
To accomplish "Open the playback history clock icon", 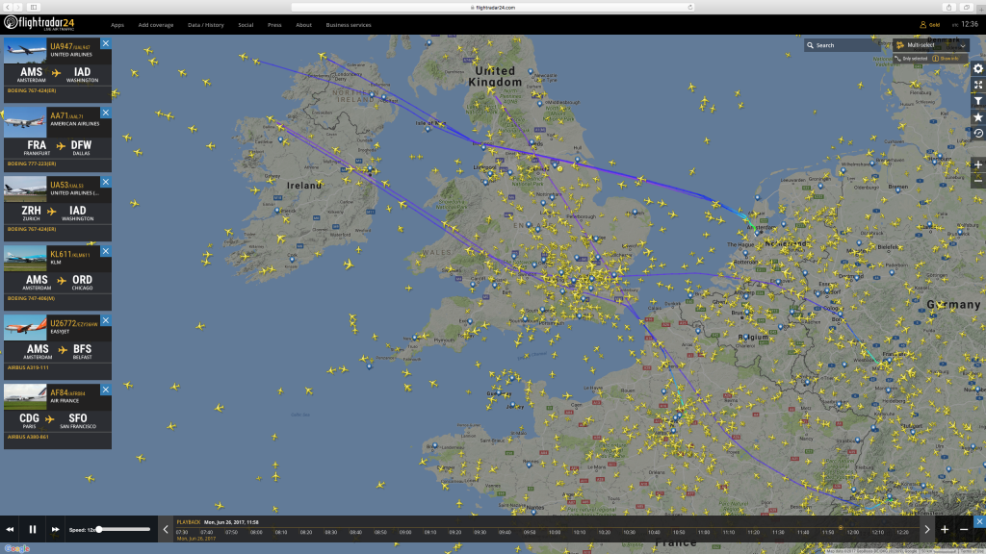I will (978, 133).
